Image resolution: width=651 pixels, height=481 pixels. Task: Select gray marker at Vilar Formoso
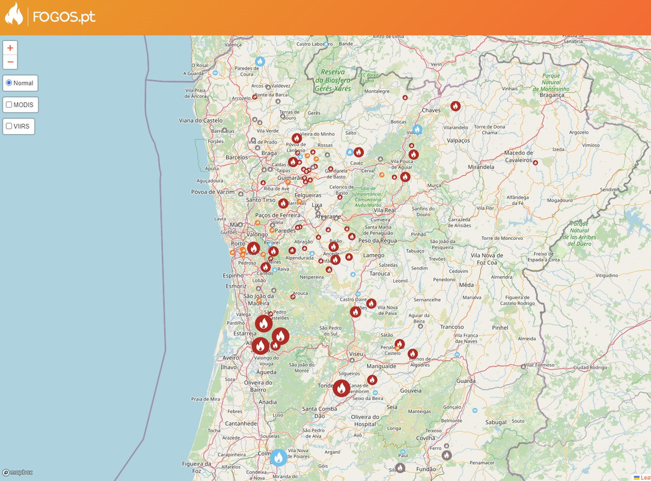(523, 367)
